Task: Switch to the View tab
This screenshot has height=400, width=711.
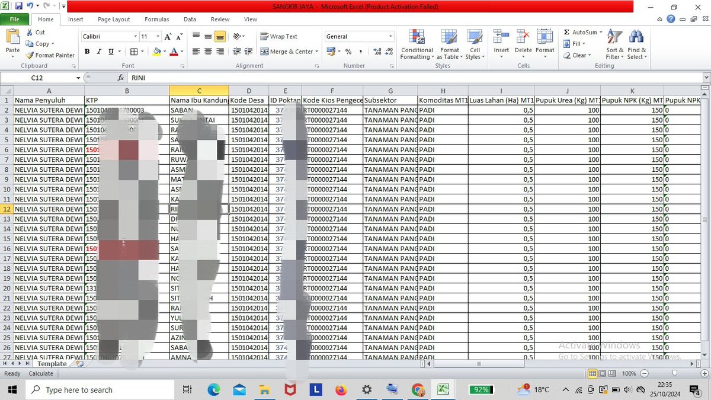Action: (251, 19)
